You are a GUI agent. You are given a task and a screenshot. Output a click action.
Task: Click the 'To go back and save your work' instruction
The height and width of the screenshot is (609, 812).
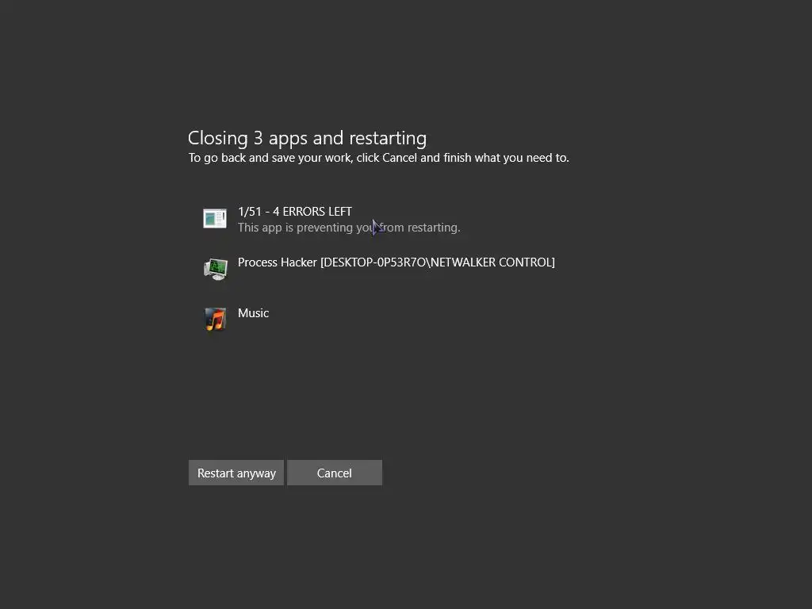pyautogui.click(x=378, y=158)
